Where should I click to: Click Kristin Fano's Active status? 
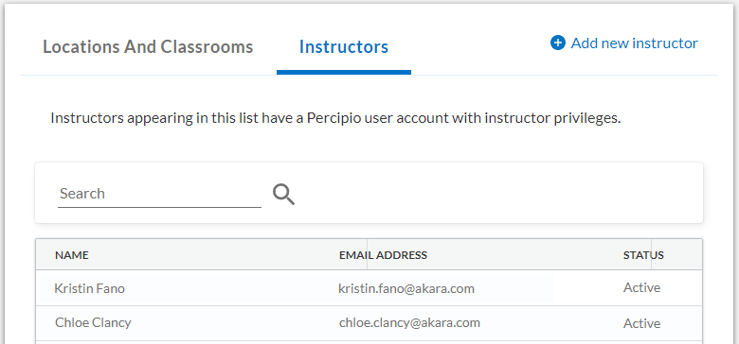[x=642, y=287]
